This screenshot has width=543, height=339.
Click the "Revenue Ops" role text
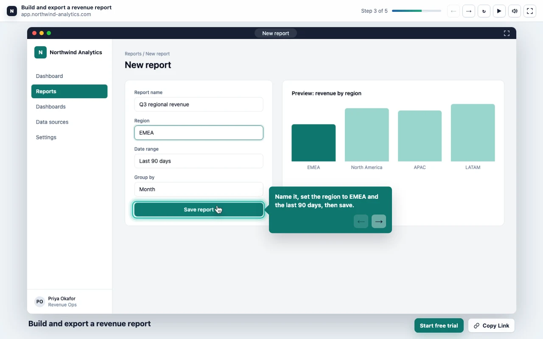(62, 305)
